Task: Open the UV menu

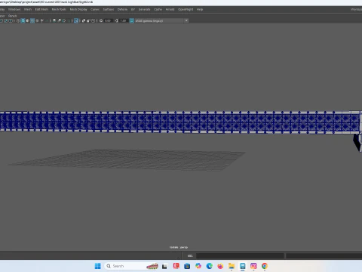Action: pyautogui.click(x=133, y=9)
